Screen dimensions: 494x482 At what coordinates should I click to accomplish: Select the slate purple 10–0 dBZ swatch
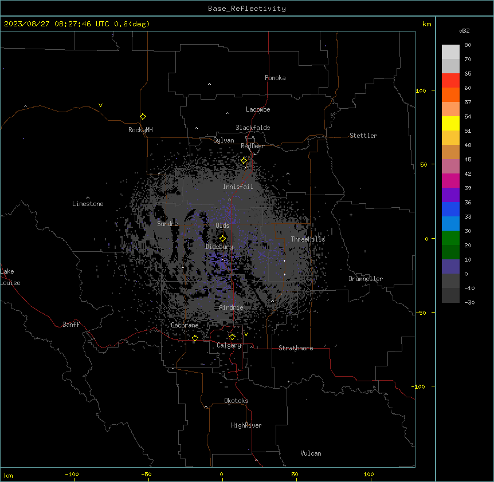[450, 267]
